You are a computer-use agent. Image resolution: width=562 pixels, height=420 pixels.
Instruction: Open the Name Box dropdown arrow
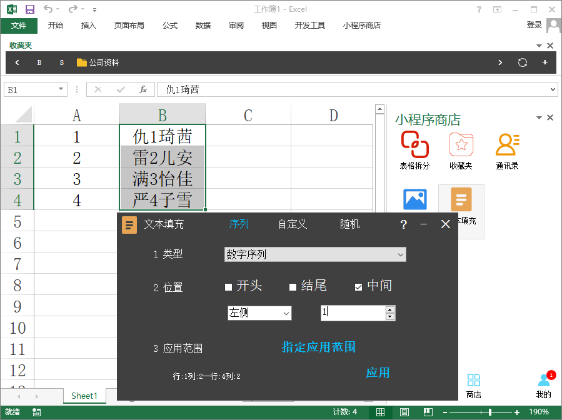pyautogui.click(x=61, y=89)
